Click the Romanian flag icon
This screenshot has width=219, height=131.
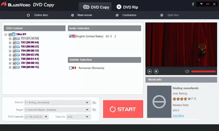(x=74, y=68)
